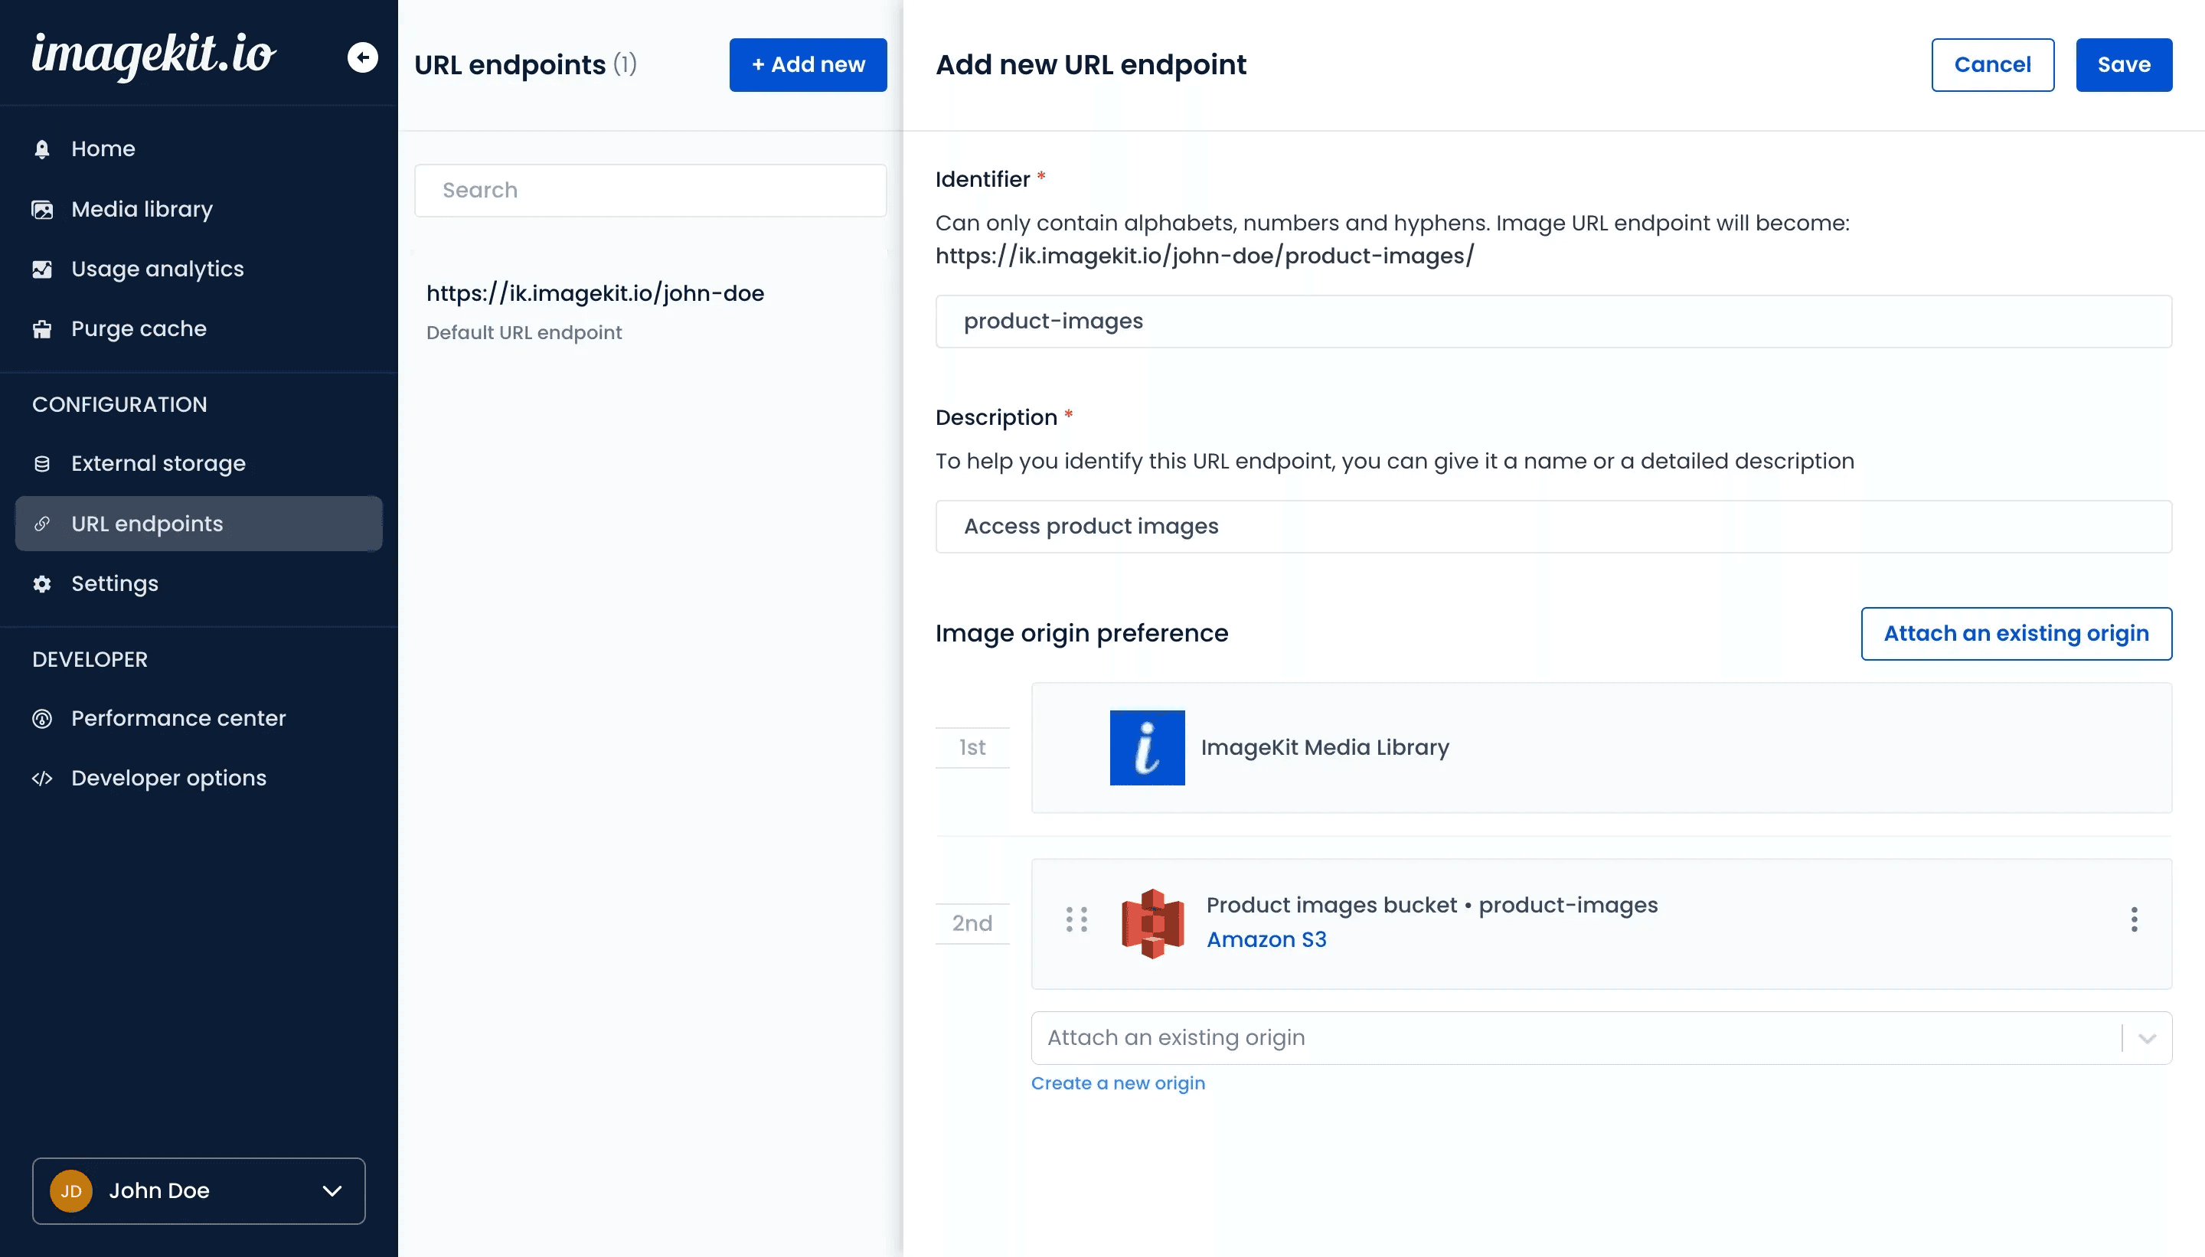Open Media library in the sidebar
The width and height of the screenshot is (2205, 1257).
[142, 209]
